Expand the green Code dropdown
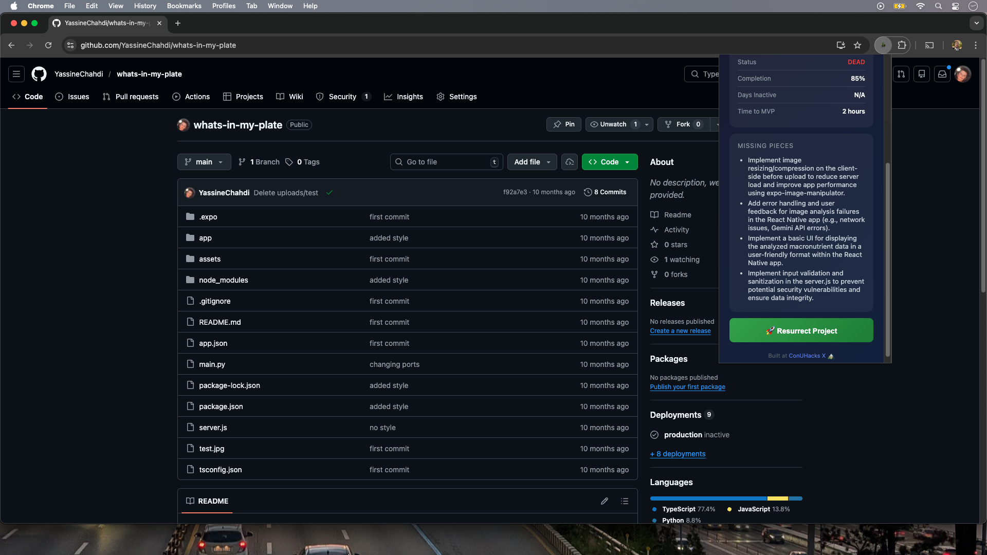987x555 pixels. point(610,162)
